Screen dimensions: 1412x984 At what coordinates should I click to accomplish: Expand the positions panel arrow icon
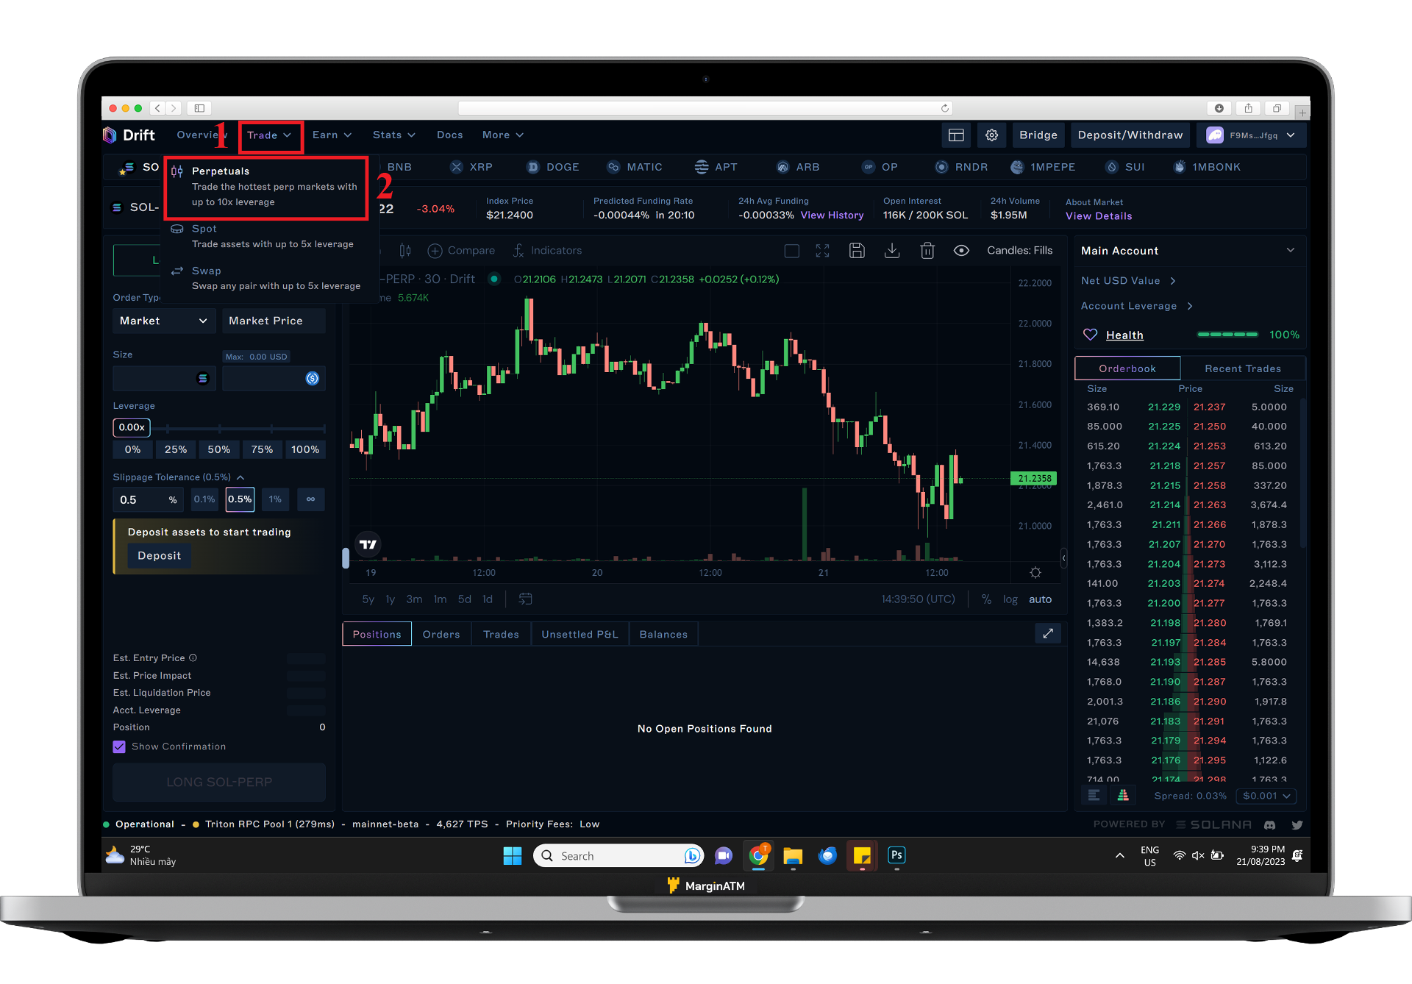click(1048, 633)
